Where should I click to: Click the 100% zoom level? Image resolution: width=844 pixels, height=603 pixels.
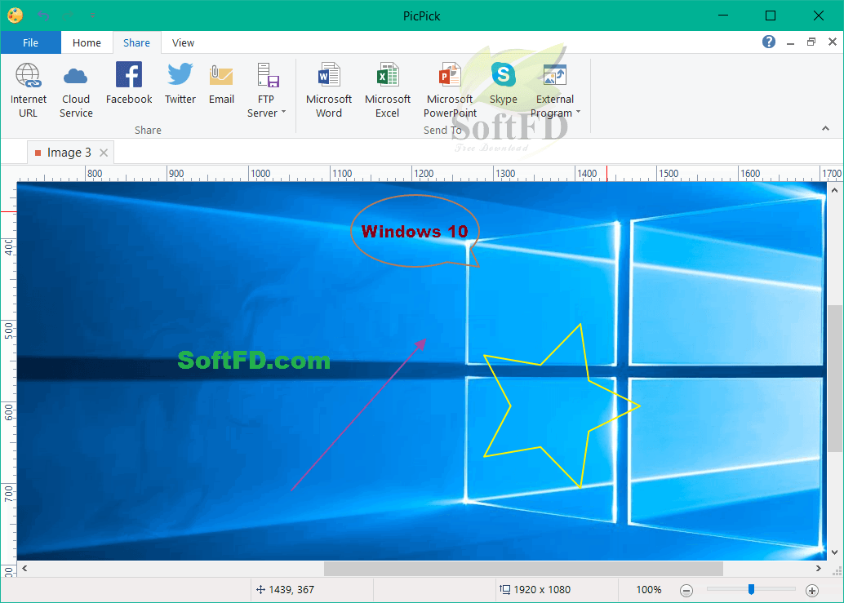click(649, 590)
